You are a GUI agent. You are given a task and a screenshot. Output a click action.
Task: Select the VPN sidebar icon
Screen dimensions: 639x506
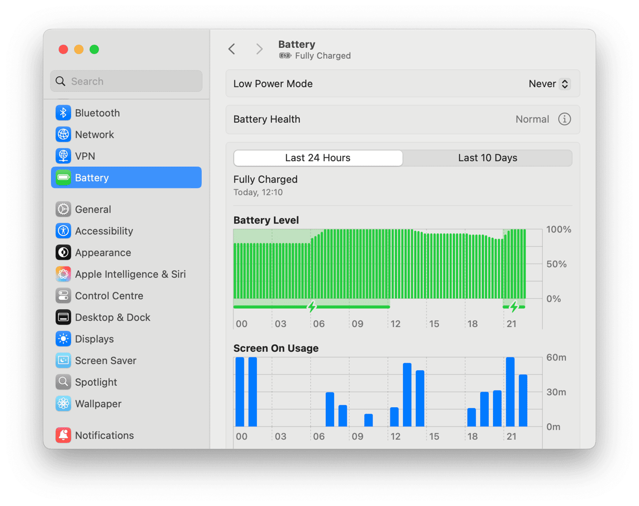64,156
